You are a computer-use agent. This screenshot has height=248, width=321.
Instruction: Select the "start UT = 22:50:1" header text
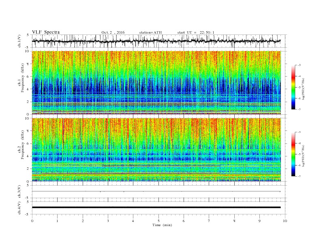196,32
